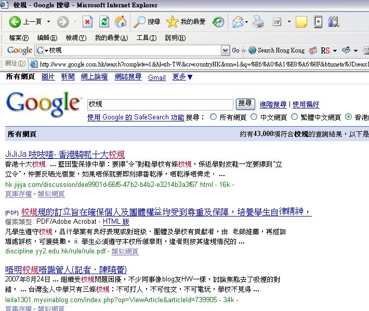Select the 所有網頁 radio button
369x311 pixels.
[213, 117]
